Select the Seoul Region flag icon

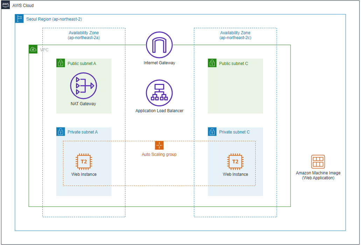click(19, 19)
